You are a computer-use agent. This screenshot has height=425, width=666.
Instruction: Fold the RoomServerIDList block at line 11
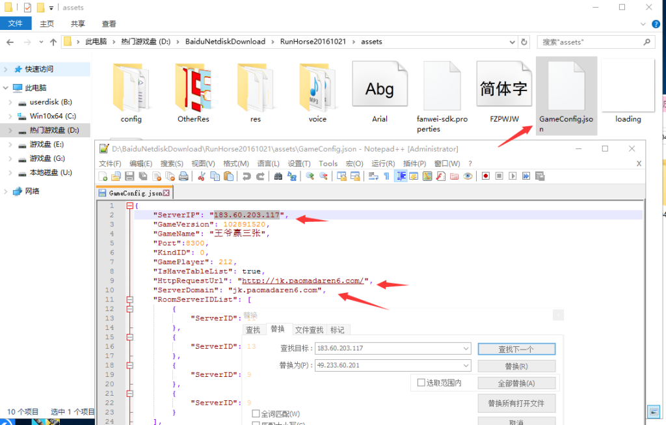(x=129, y=299)
